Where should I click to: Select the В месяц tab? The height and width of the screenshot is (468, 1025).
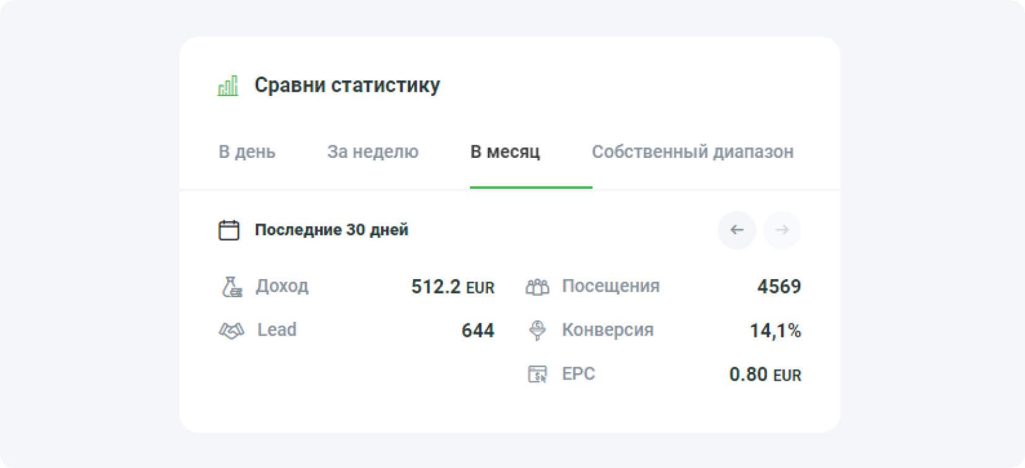coord(505,152)
